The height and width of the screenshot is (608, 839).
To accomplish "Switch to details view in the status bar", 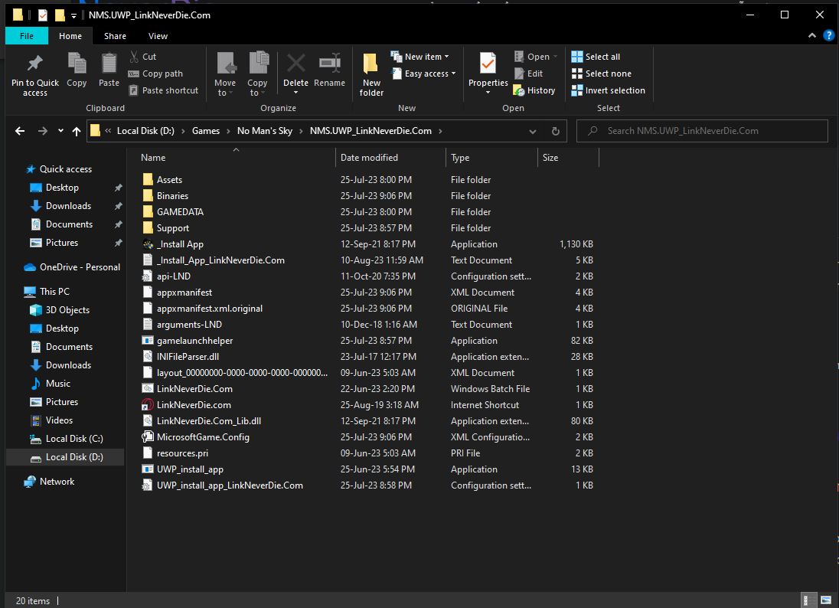I will tap(808, 600).
